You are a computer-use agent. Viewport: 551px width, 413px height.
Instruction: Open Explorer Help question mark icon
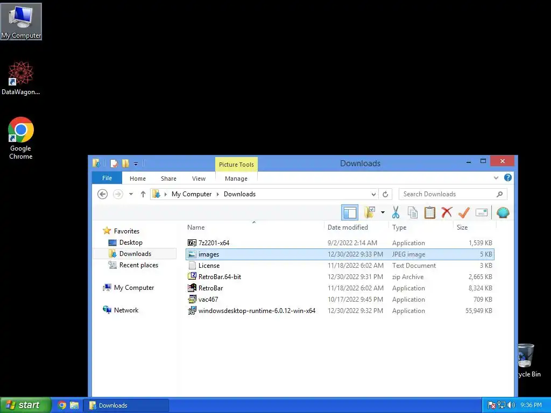coord(508,177)
